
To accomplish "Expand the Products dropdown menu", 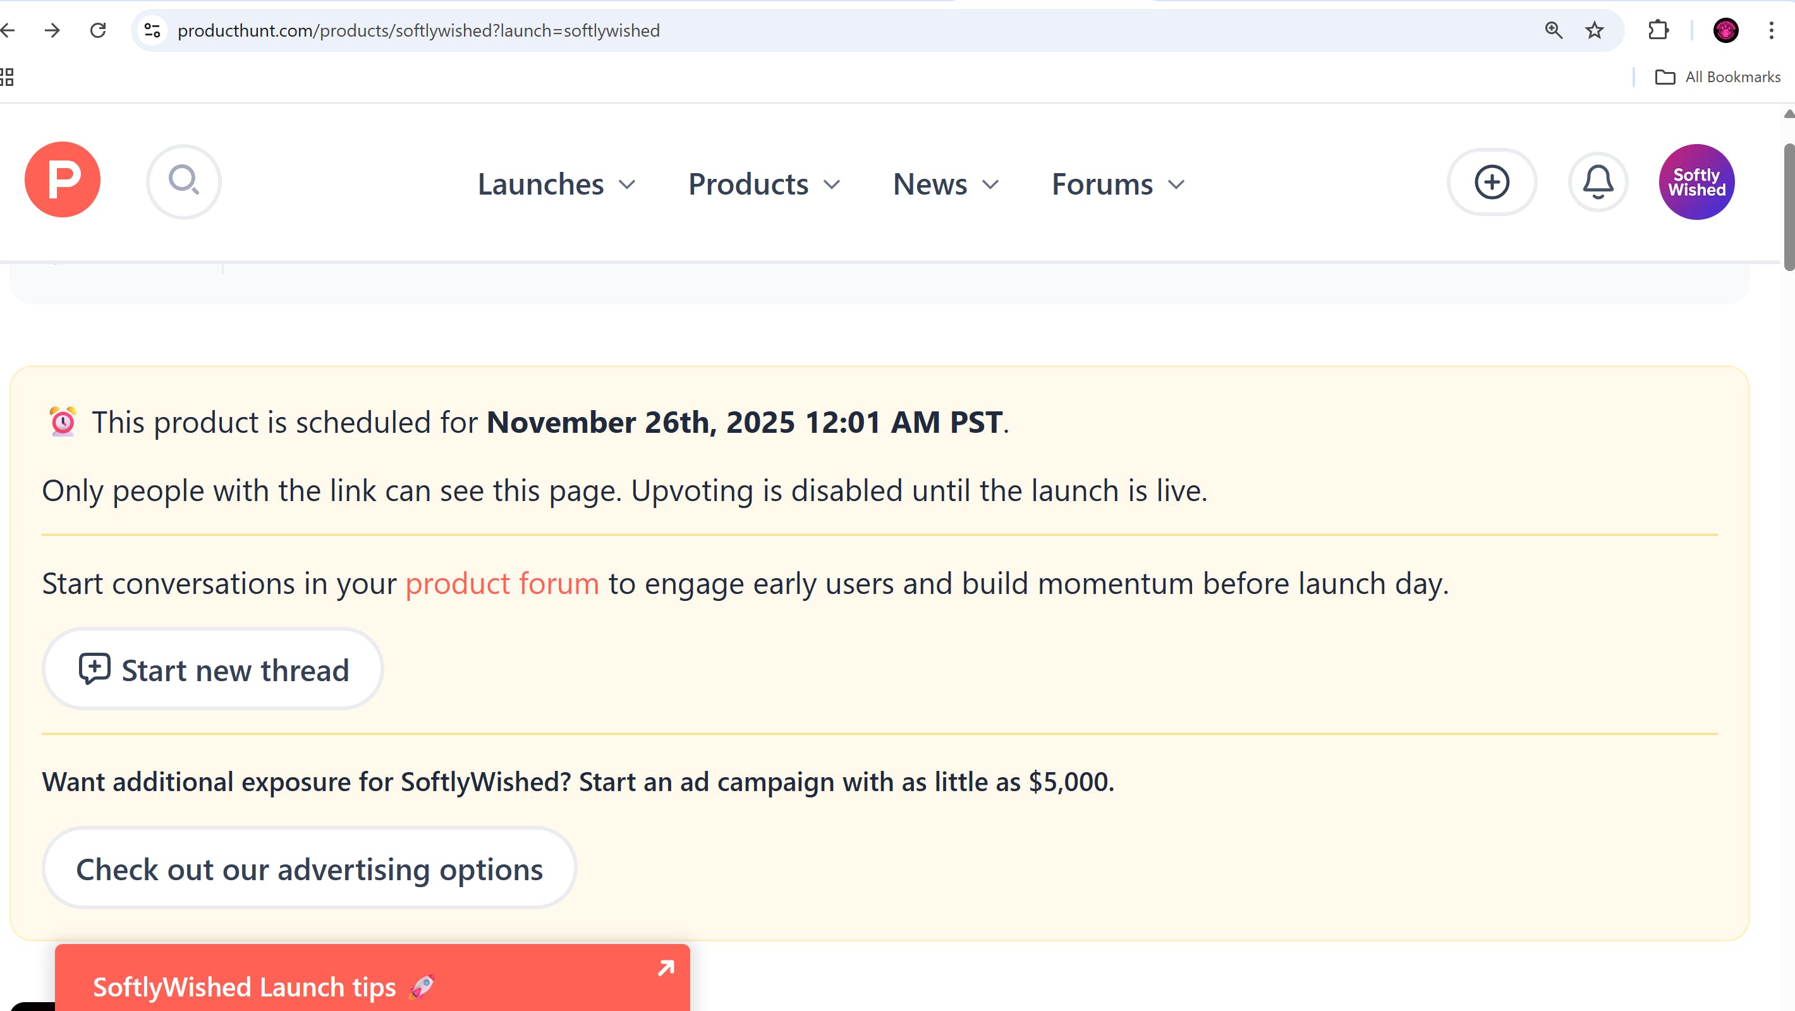I will [764, 185].
